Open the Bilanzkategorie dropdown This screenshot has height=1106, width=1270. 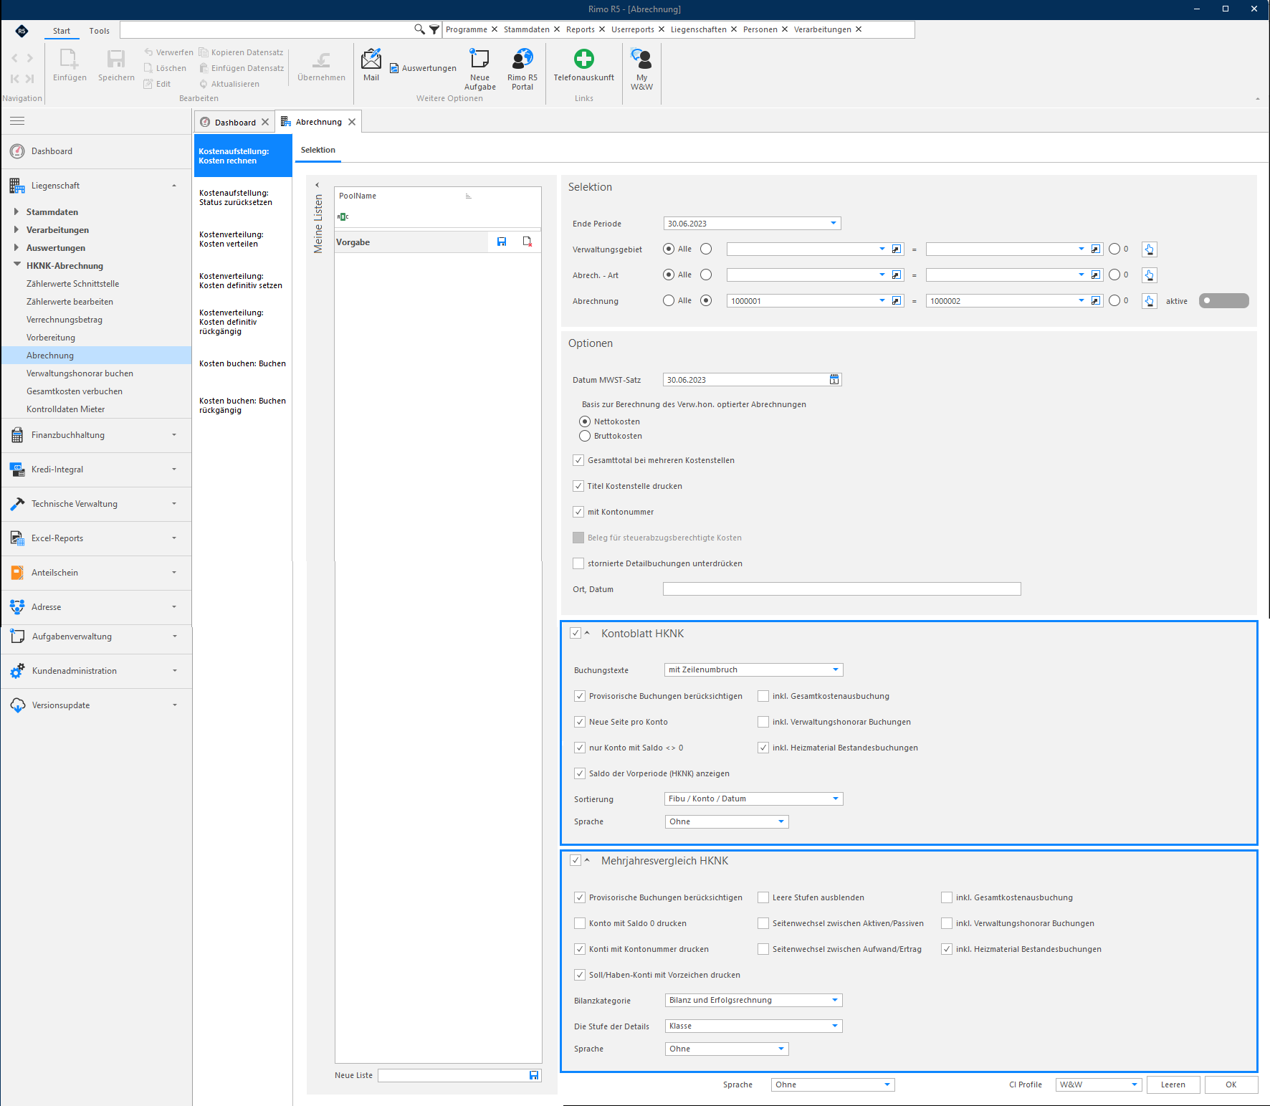point(835,1000)
